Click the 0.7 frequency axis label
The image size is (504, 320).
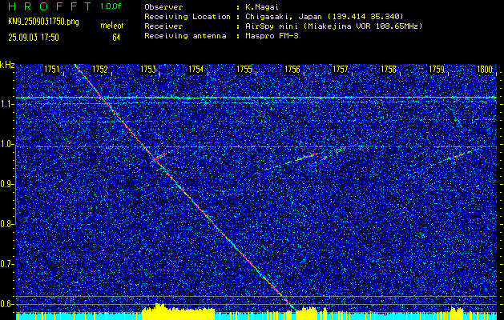coord(6,264)
